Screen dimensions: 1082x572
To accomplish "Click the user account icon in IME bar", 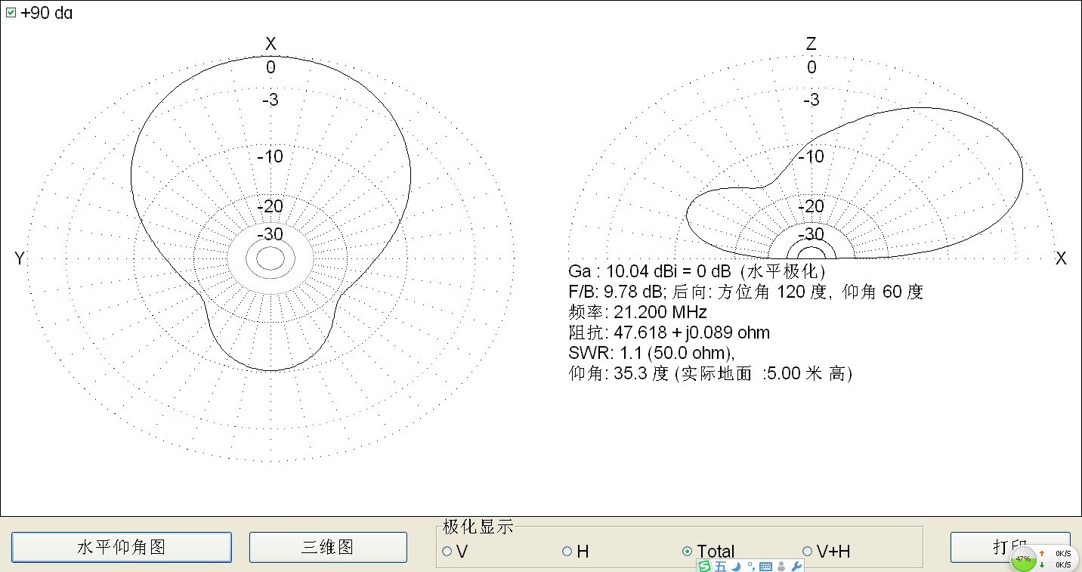I will click(x=781, y=567).
